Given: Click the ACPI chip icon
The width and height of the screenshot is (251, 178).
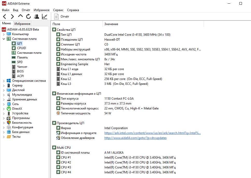Looking at the screenshot, I should tap(14, 76).
